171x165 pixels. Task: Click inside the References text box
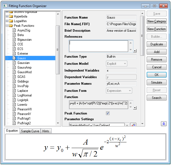(99, 46)
